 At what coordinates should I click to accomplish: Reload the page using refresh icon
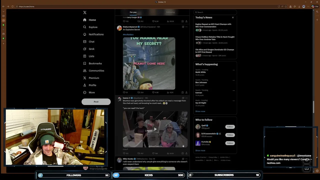12,6
